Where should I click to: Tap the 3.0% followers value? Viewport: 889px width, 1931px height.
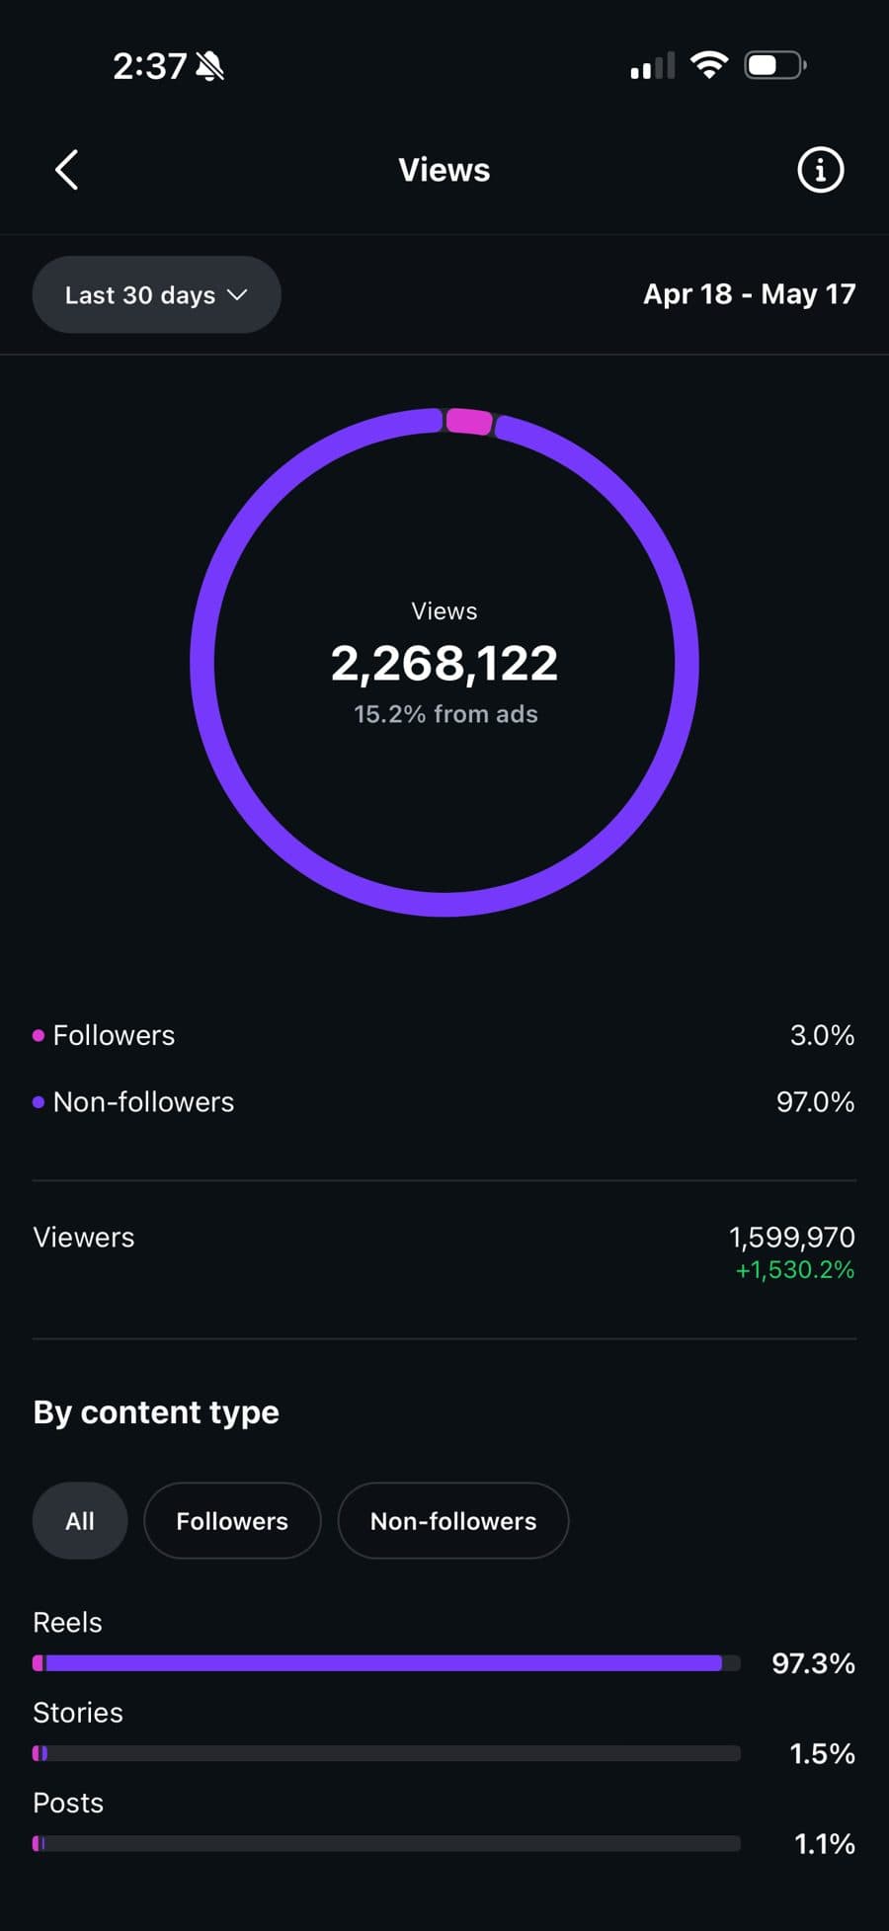[x=822, y=1035]
